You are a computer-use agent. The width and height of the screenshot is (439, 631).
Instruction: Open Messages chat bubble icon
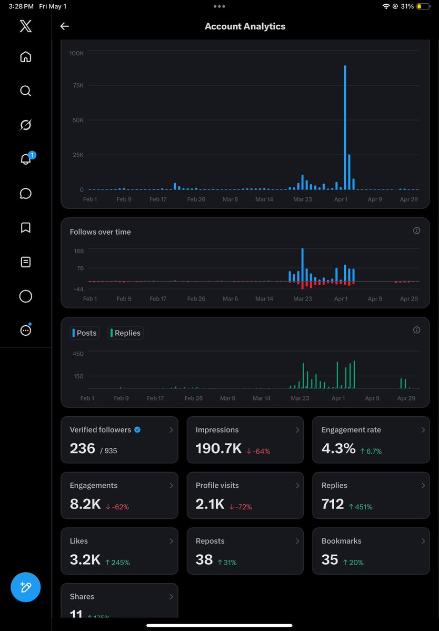point(25,194)
